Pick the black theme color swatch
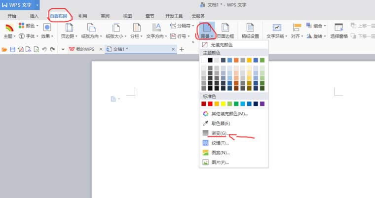 [x=210, y=60]
